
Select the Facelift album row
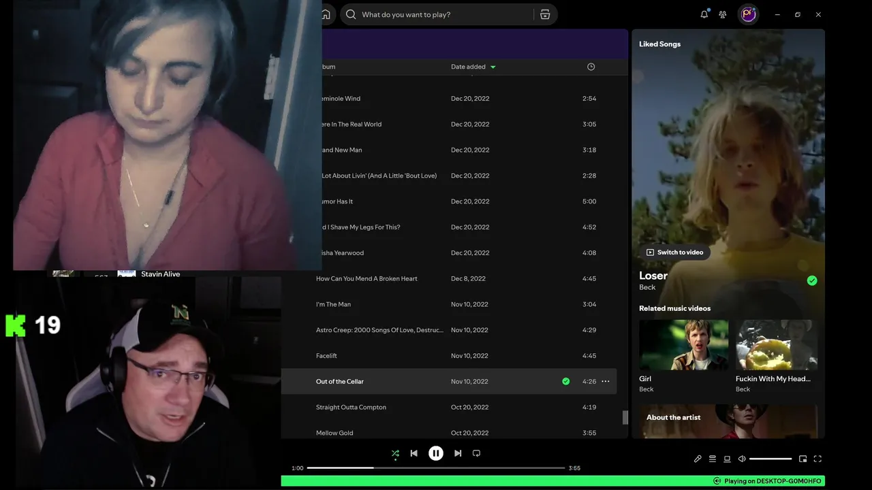coord(450,356)
